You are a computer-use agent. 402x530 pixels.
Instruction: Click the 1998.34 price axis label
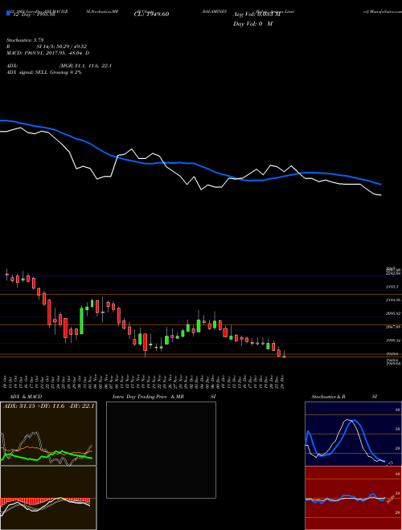point(392,340)
